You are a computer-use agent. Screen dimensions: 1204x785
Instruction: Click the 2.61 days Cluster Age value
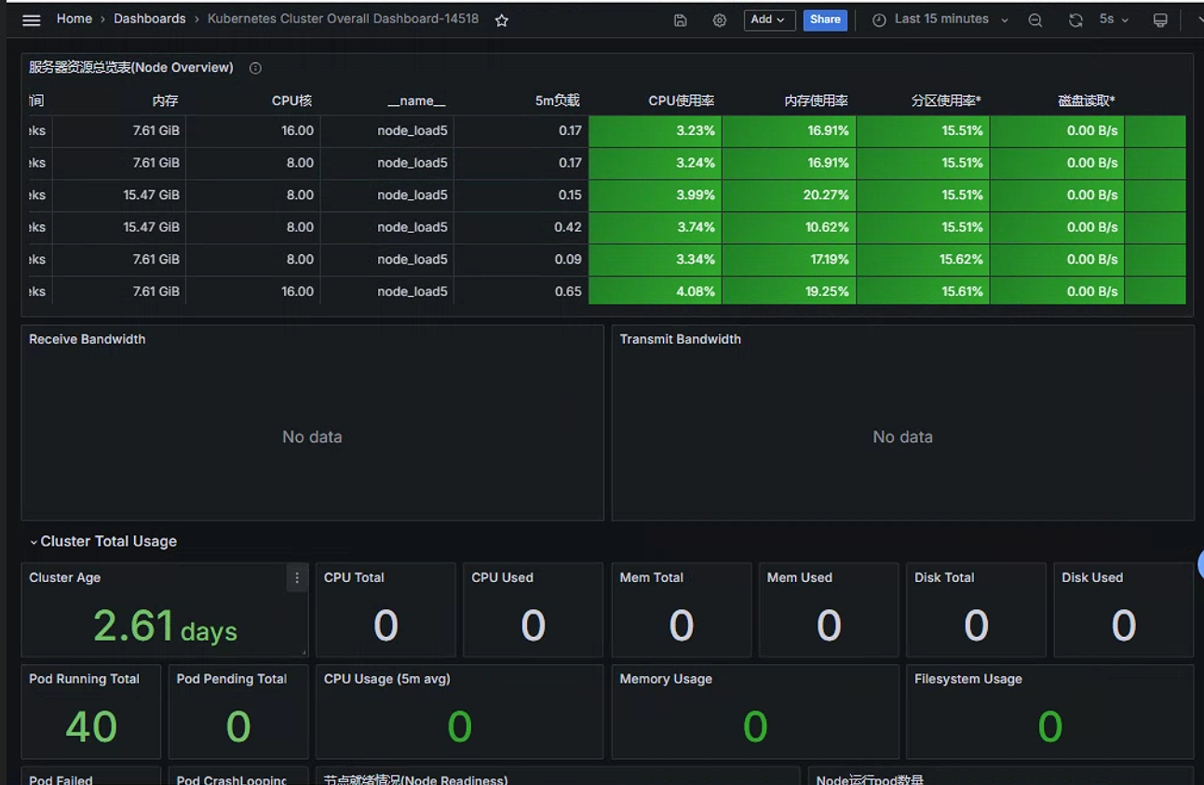(165, 627)
